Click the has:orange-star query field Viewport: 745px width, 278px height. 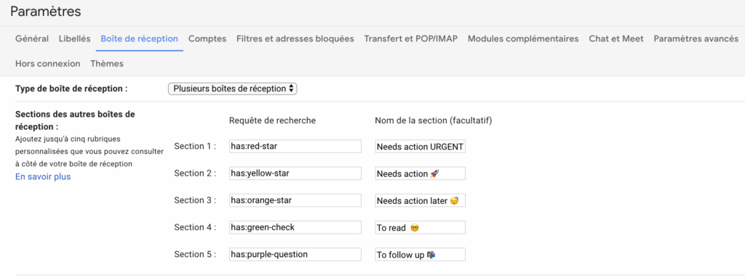pos(295,200)
